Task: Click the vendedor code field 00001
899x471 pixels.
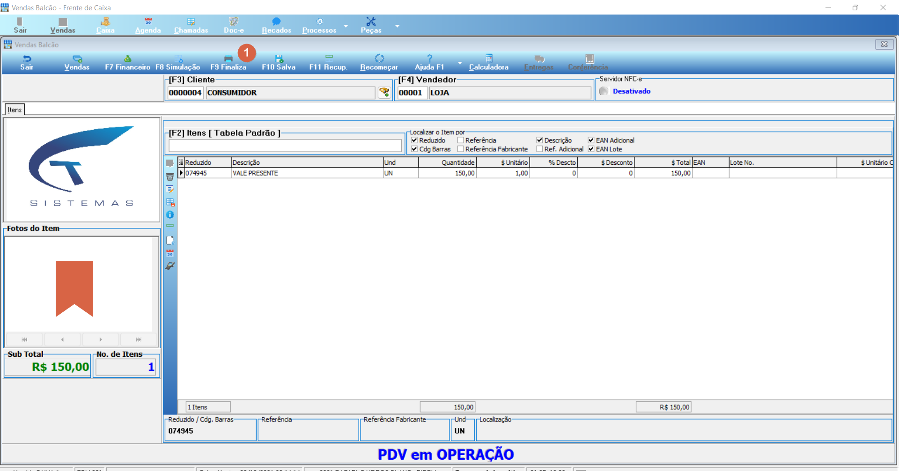Action: point(412,93)
